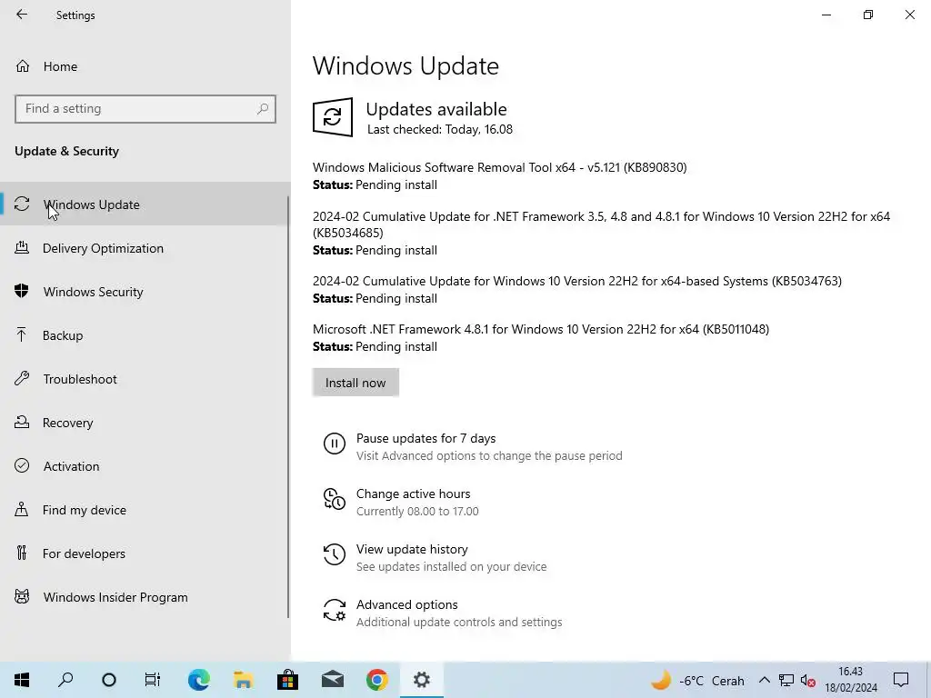This screenshot has width=931, height=698.
Task: Open the Windows Start menu
Action: tap(22, 680)
